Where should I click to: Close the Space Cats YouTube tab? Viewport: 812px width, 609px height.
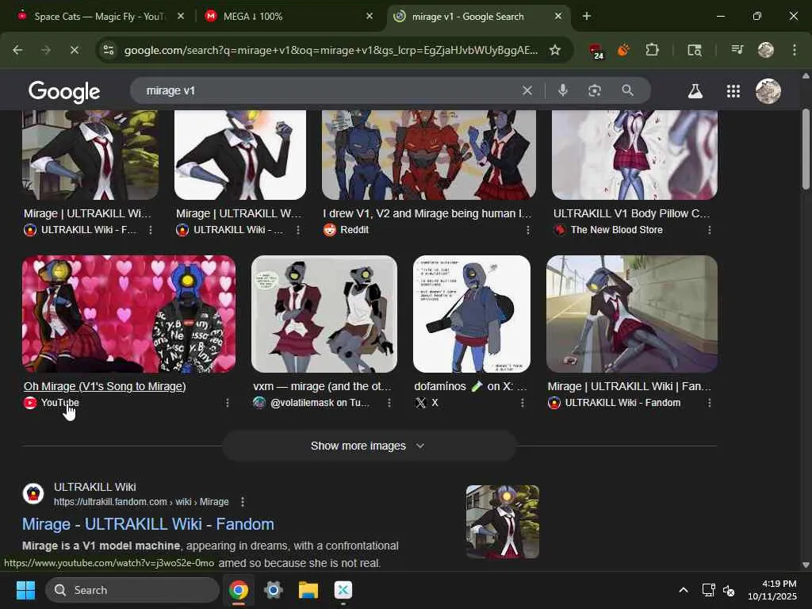point(181,17)
